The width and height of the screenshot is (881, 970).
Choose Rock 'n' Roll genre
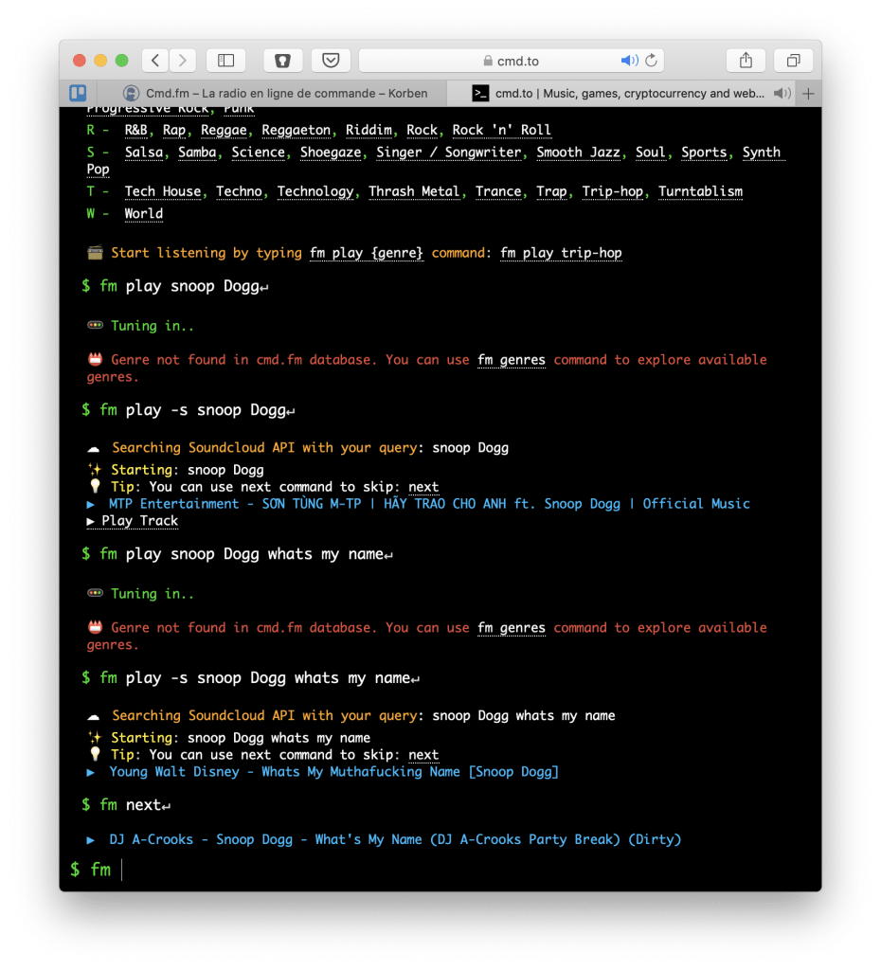point(502,130)
